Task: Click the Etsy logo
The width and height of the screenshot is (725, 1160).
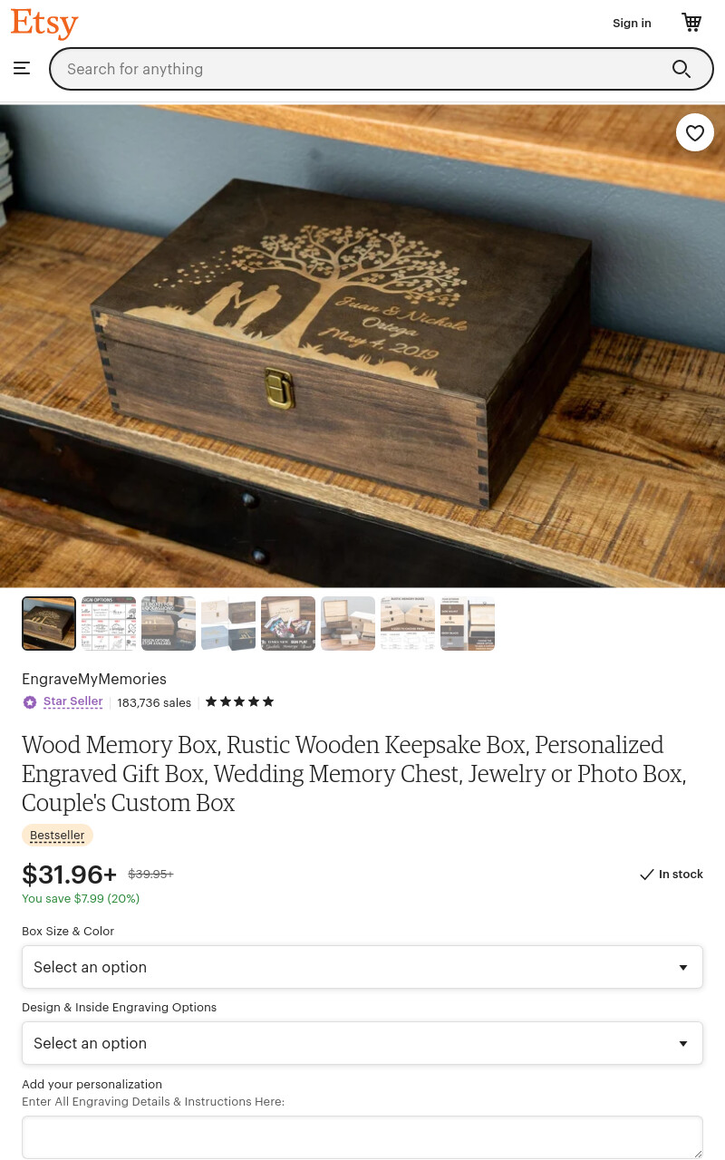Action: tap(44, 24)
